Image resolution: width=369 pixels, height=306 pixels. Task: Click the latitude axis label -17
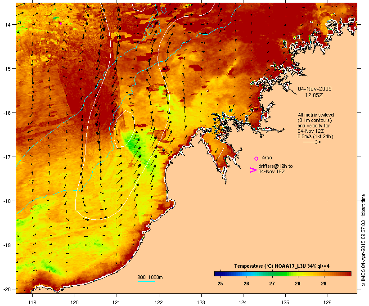7,157
